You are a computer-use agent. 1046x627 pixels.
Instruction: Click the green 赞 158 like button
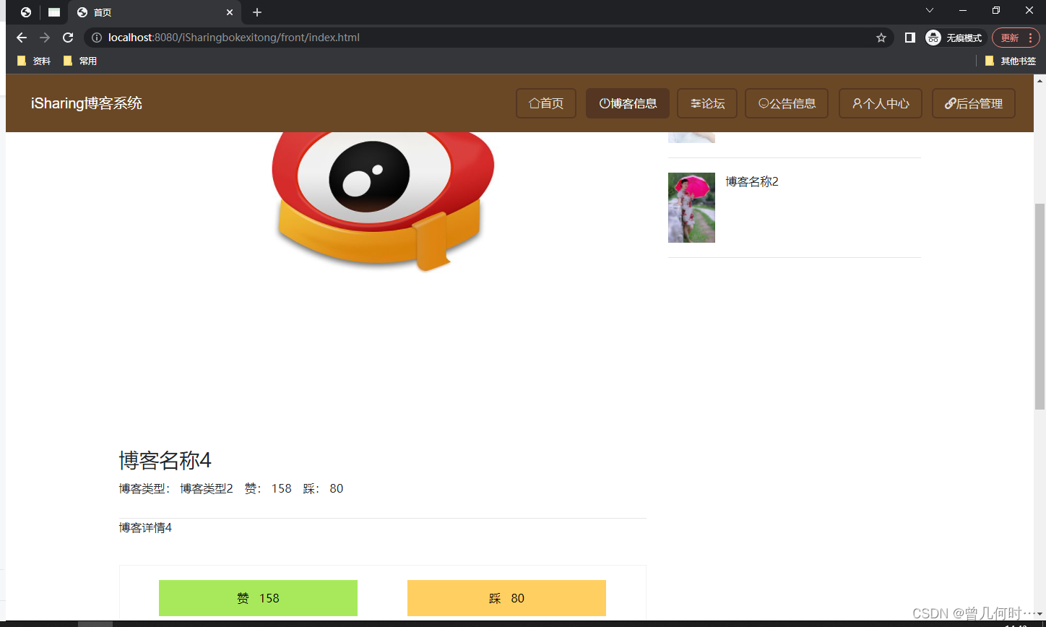tap(258, 598)
